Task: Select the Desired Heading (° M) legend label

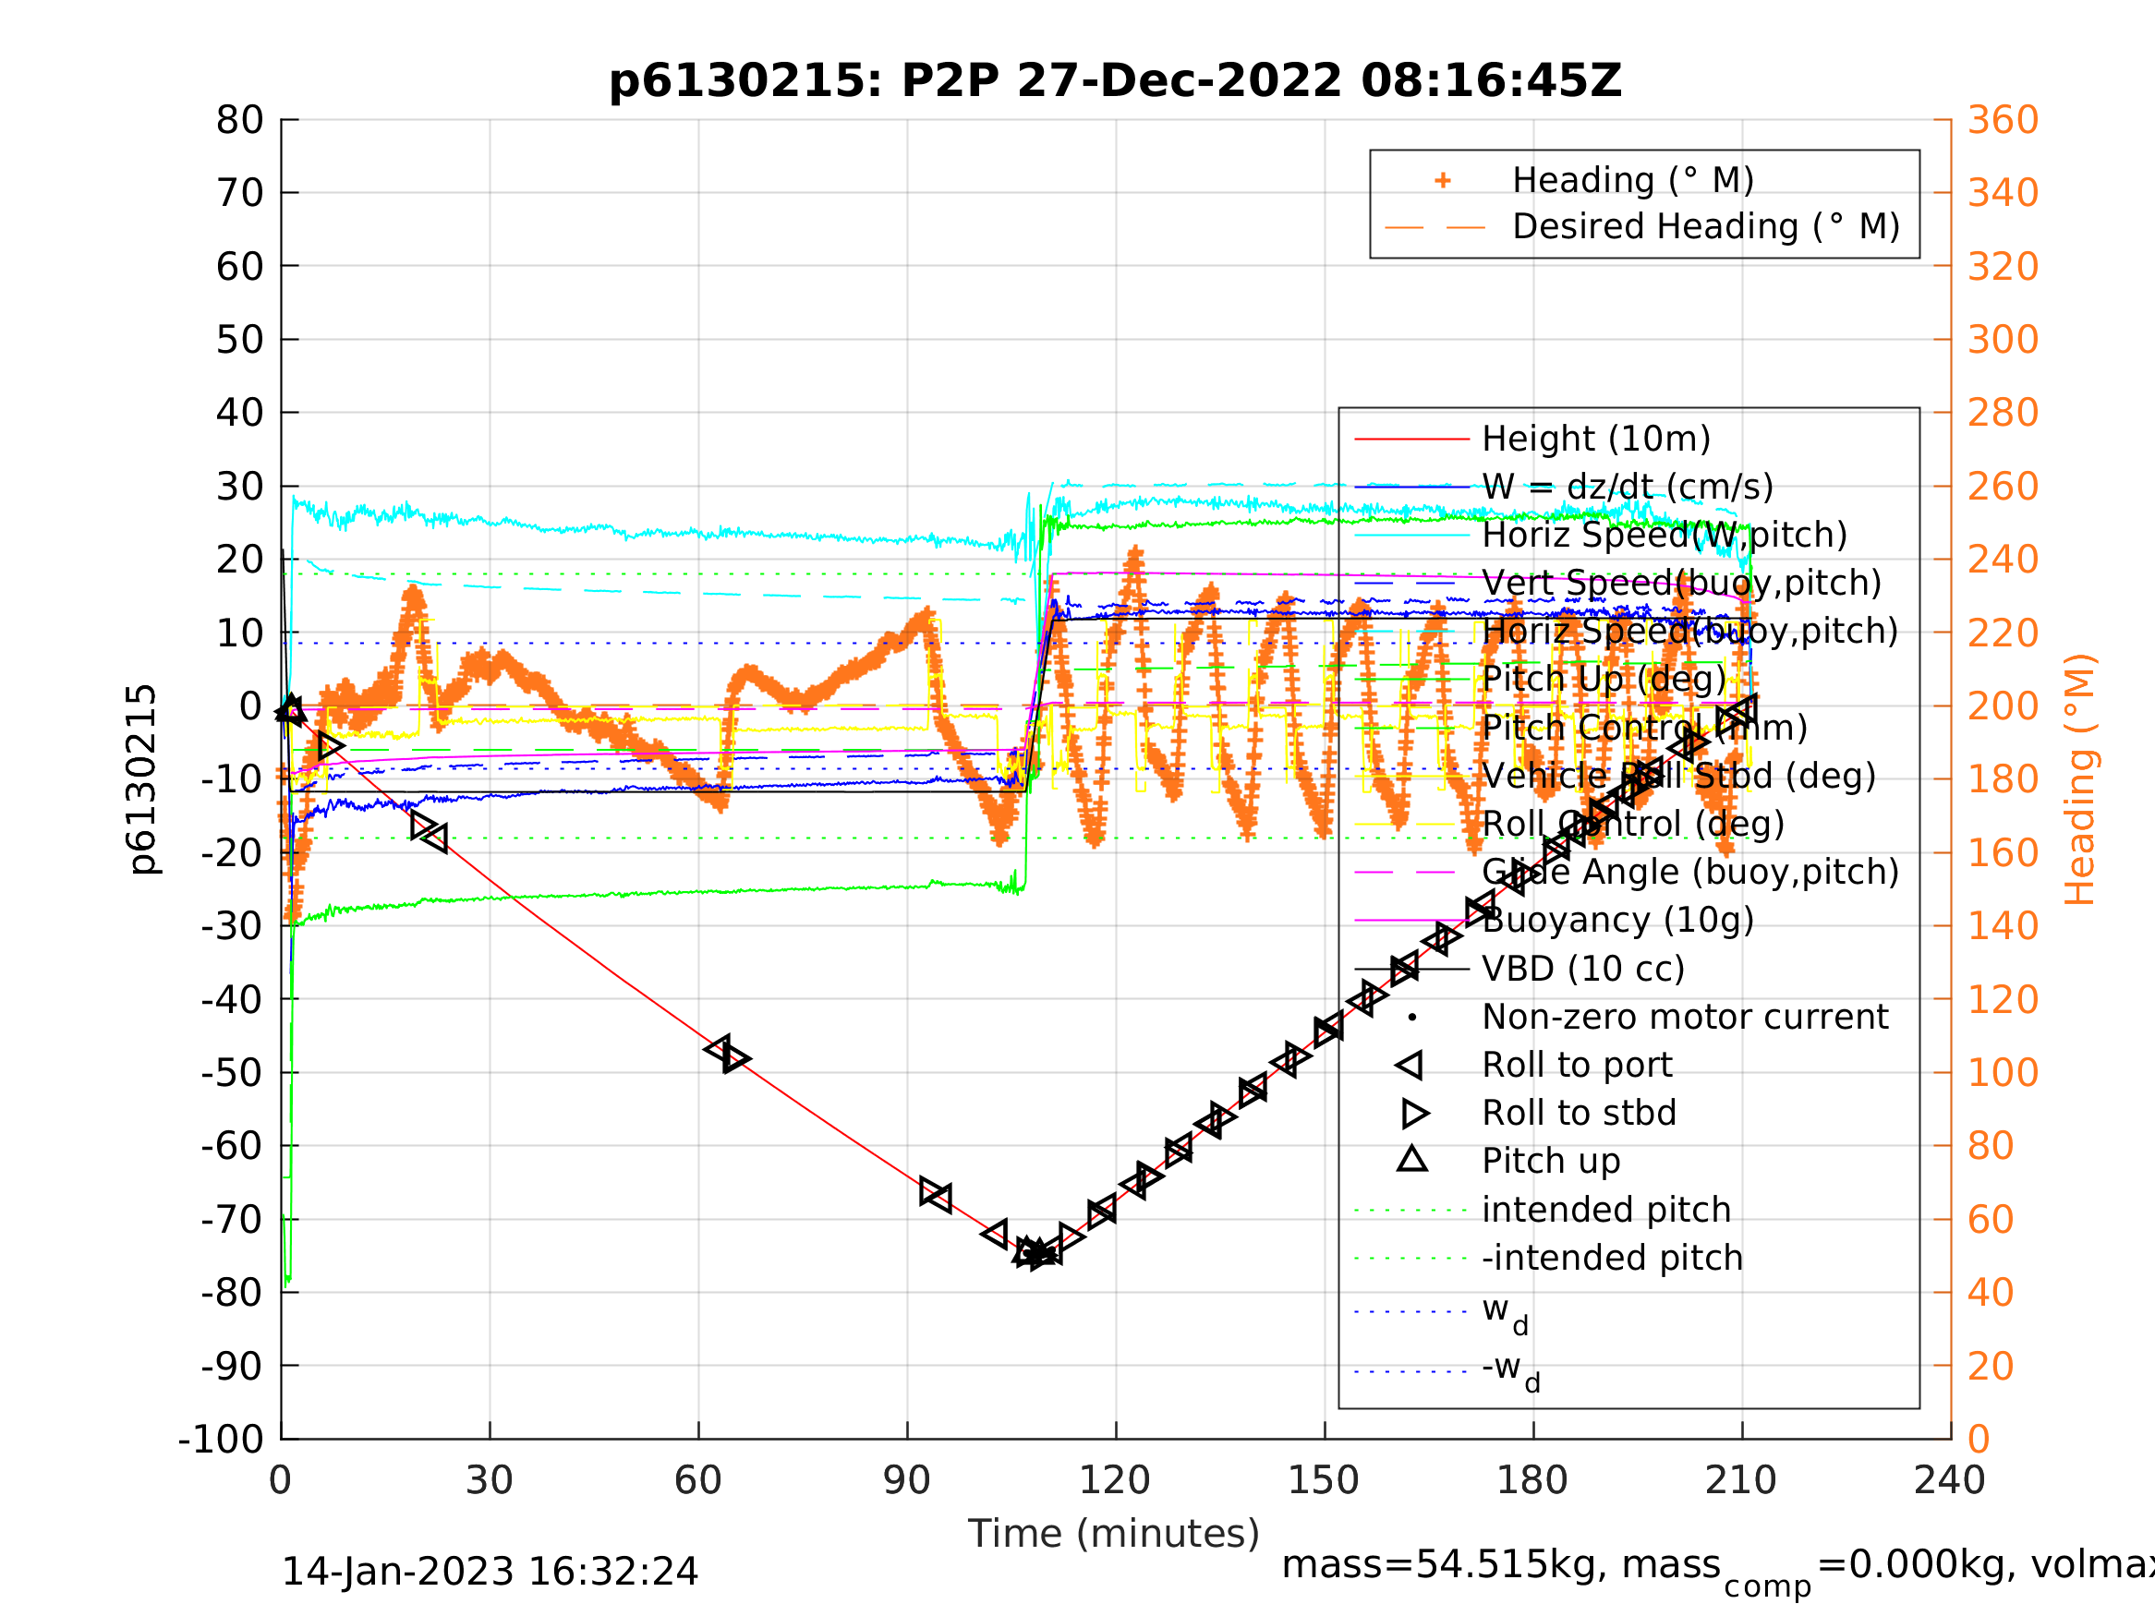Action: (1706, 227)
